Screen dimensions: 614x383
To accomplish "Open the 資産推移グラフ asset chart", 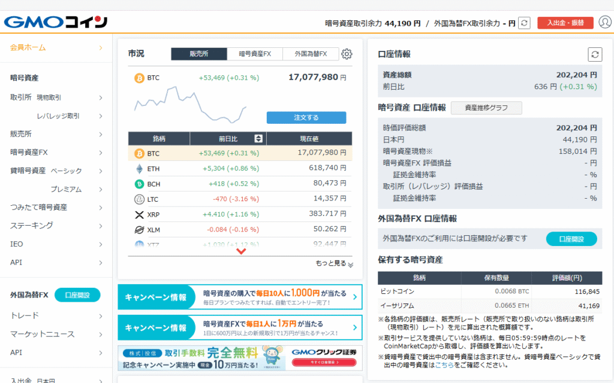I will [x=486, y=108].
